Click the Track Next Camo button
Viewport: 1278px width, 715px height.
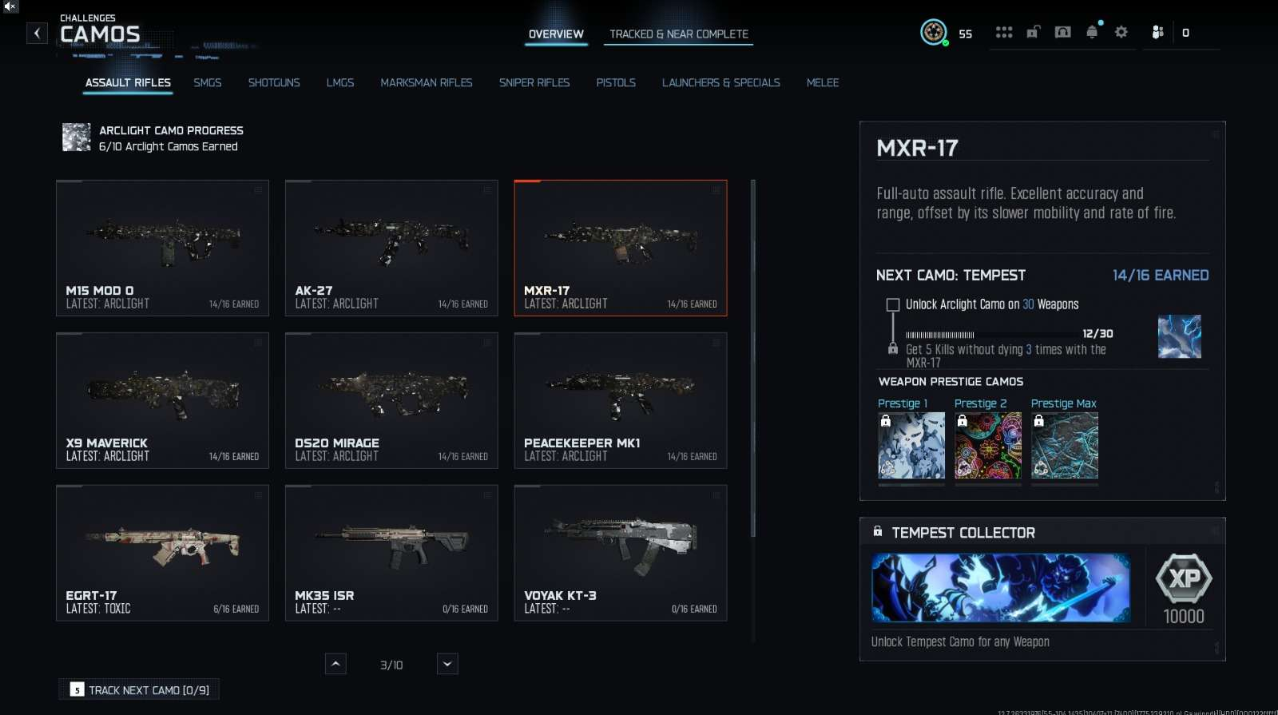pos(139,689)
